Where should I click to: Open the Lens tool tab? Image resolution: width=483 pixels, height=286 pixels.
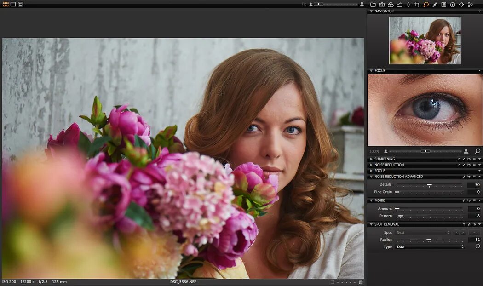point(408,5)
